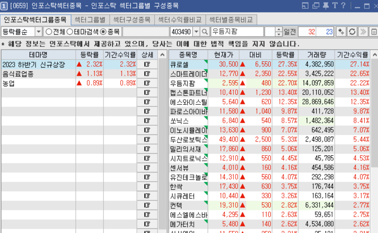Select the 우듬지팜 stock in the list
The image size is (378, 233).
269,83
